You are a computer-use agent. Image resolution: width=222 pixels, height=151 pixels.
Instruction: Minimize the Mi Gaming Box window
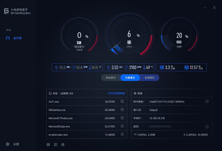coord(205,8)
